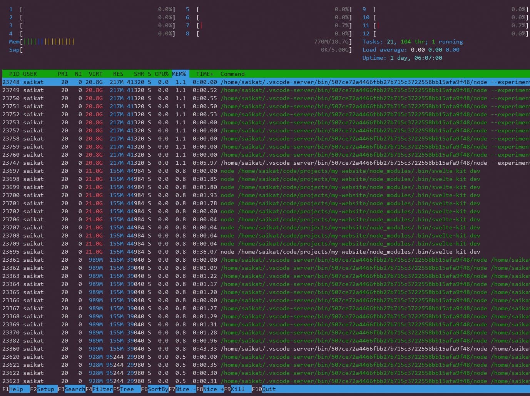Sort by the VIRT memory column
530x396 pixels.
pos(95,74)
